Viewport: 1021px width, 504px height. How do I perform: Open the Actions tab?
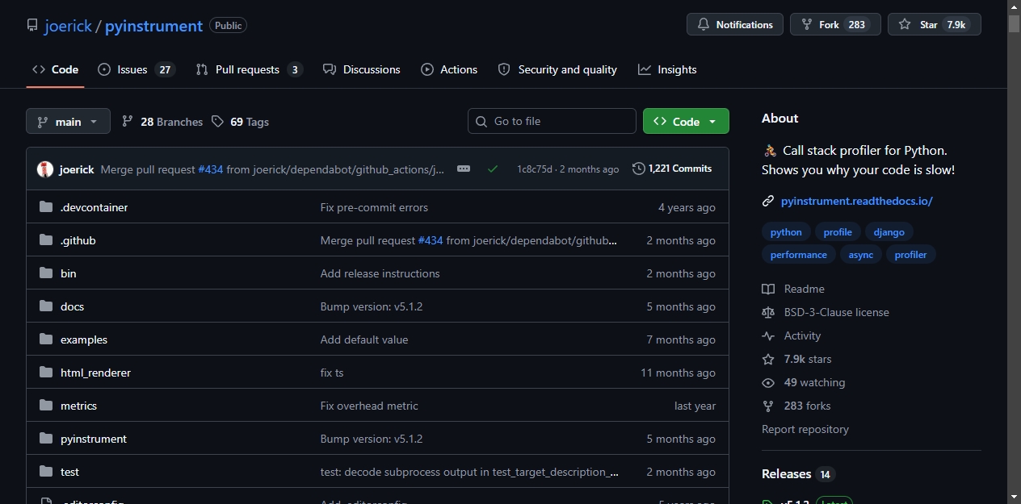tap(449, 69)
